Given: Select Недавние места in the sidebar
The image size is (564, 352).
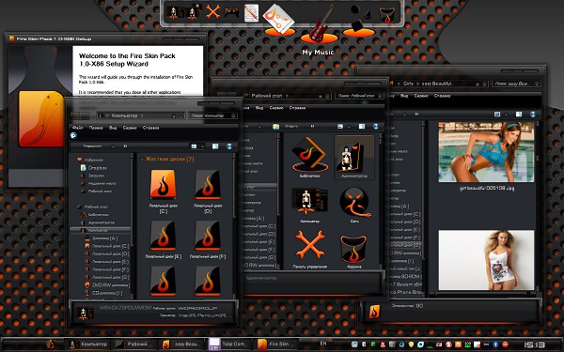Looking at the screenshot, I should (x=98, y=183).
